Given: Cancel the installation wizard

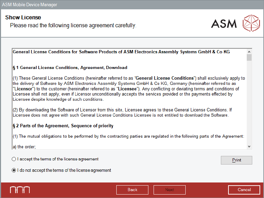Looking at the screenshot, I should coord(244,190).
